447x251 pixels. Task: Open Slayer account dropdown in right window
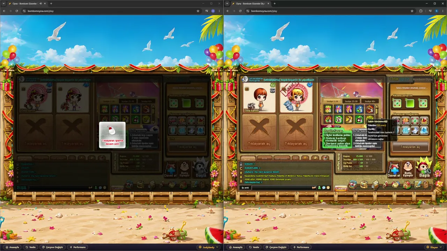pyautogui.click(x=434, y=247)
